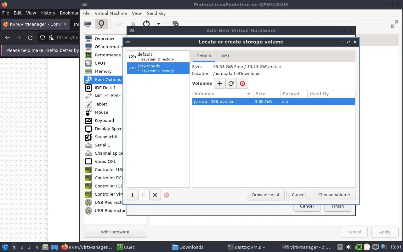
Task: Open the Downloads folder taskbar entry
Action: point(188,247)
